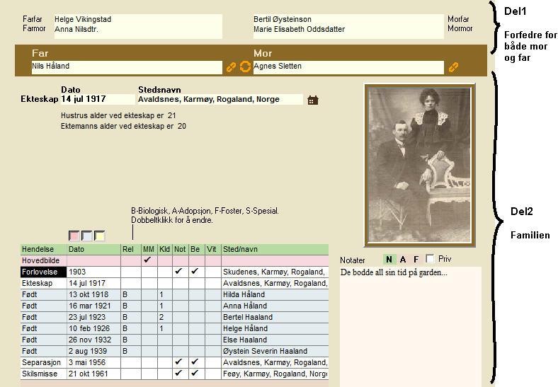558x387 pixels.
Task: Select the N notes button
Action: click(389, 260)
